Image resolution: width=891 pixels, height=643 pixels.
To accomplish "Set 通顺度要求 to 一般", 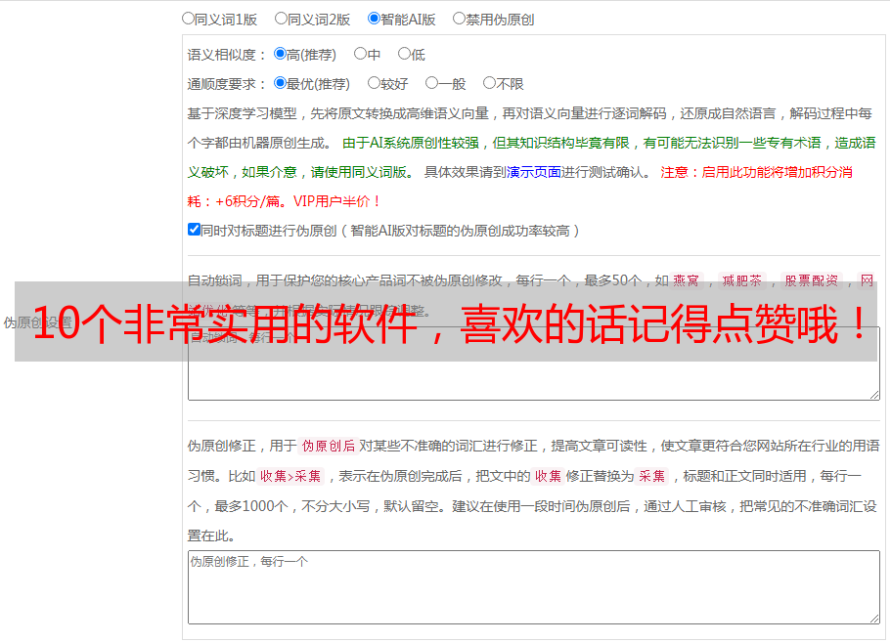I will coord(432,83).
